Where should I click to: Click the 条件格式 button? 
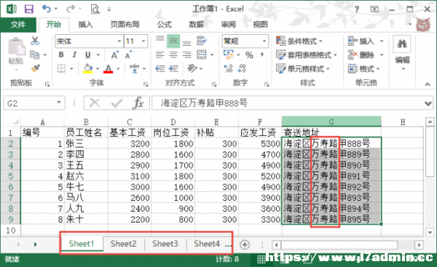pyautogui.click(x=299, y=41)
